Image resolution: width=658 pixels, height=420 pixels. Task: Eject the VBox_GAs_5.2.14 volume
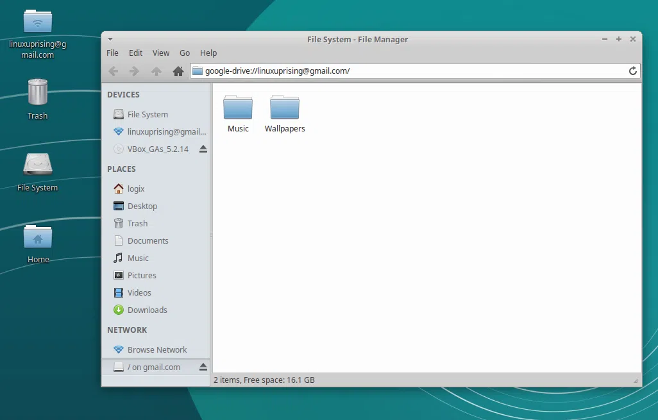[x=203, y=149]
